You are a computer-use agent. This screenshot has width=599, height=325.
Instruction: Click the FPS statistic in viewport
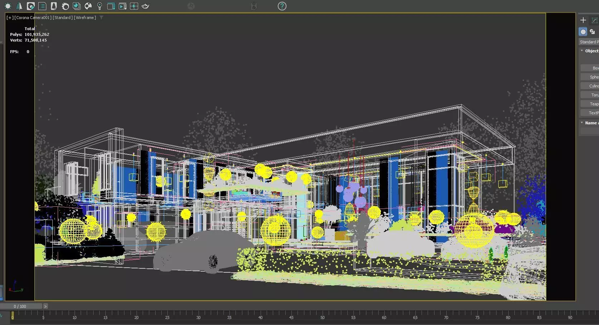(19, 52)
